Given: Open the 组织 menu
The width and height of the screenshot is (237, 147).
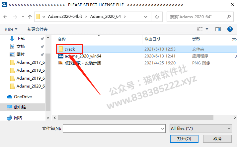Looking at the screenshot, I should pyautogui.click(x=11, y=29).
